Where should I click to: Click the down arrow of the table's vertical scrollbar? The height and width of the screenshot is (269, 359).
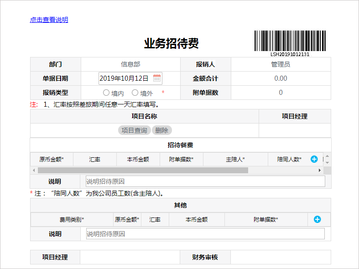(327, 163)
